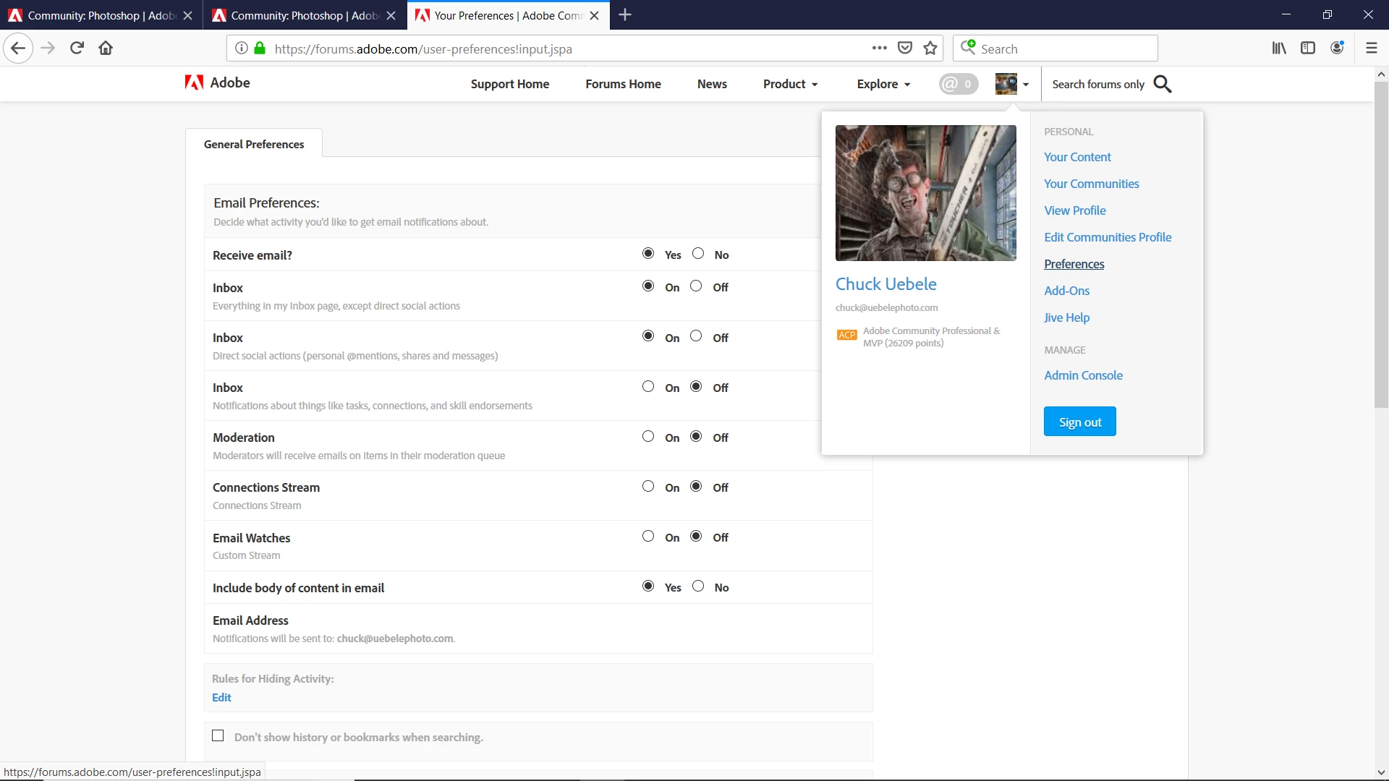Open the @ mentions notification badge
The image size is (1389, 781).
click(x=958, y=84)
